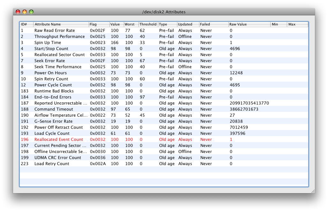The width and height of the screenshot is (328, 211).
Task: Select the Power Off Retract Count row
Action: pos(164,127)
